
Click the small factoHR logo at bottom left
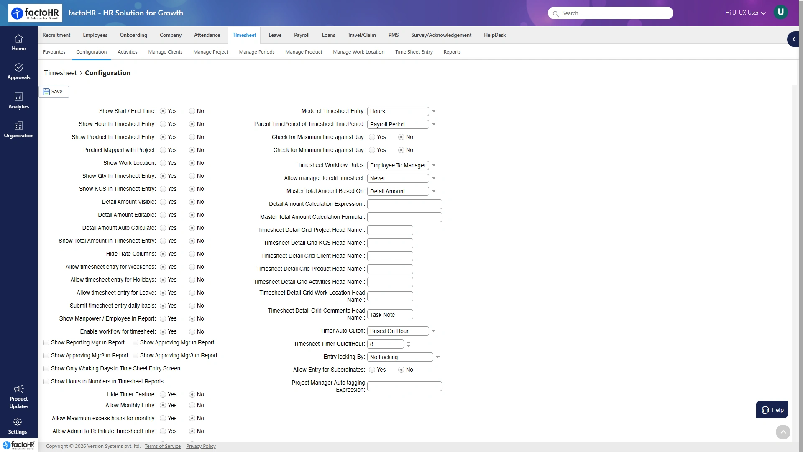pos(19,445)
